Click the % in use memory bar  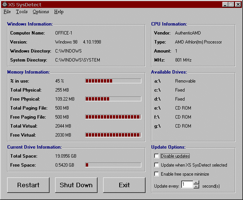113,81
